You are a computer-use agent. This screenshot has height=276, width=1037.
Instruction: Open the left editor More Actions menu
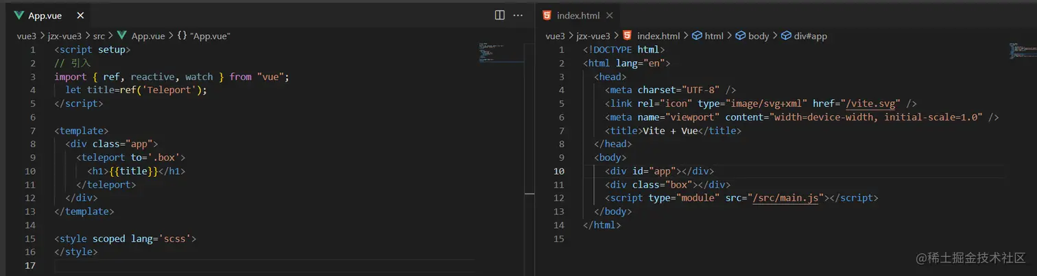click(518, 15)
